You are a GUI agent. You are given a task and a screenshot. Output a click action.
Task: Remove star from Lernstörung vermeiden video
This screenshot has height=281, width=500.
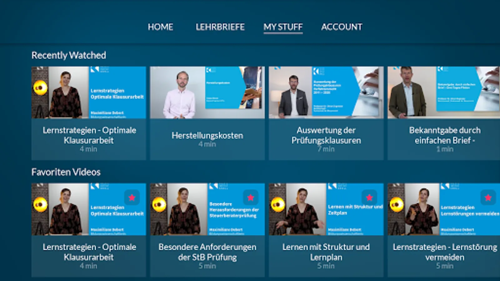coord(488,197)
